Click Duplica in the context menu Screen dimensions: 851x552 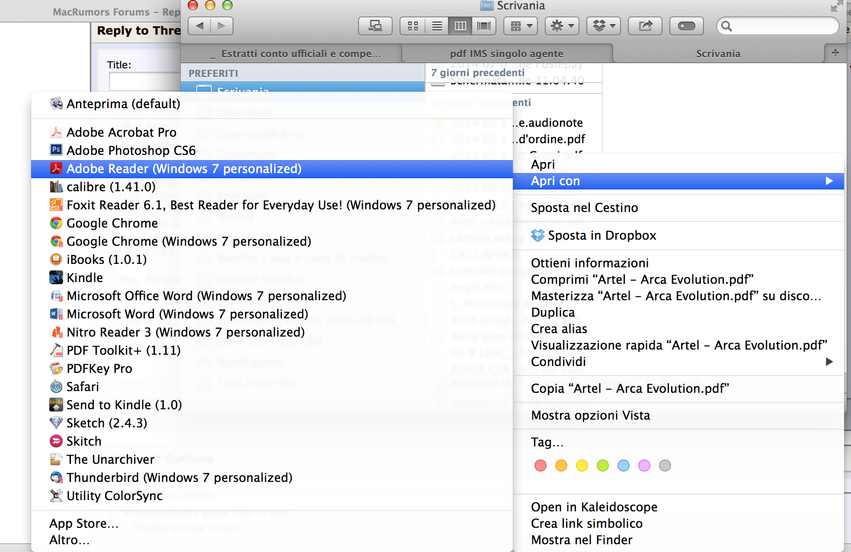(x=678, y=312)
